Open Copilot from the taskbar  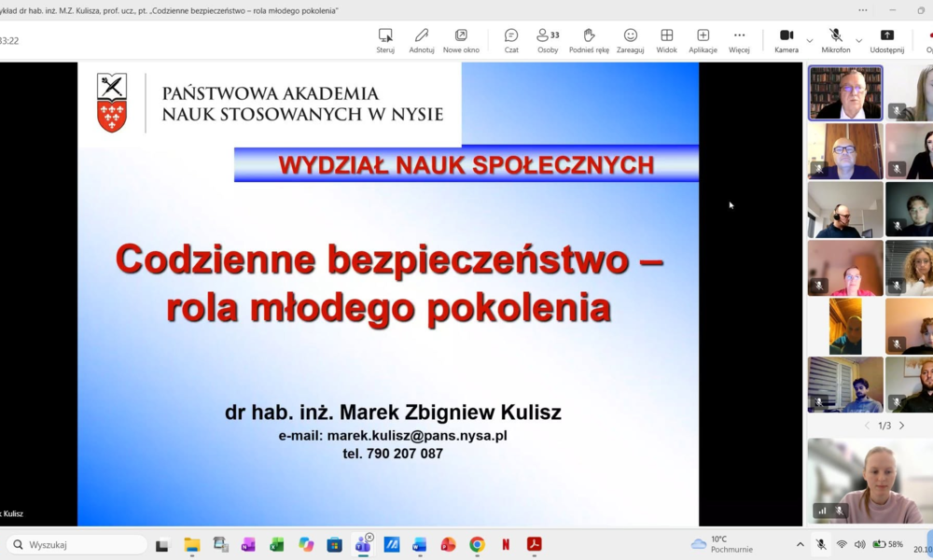306,544
